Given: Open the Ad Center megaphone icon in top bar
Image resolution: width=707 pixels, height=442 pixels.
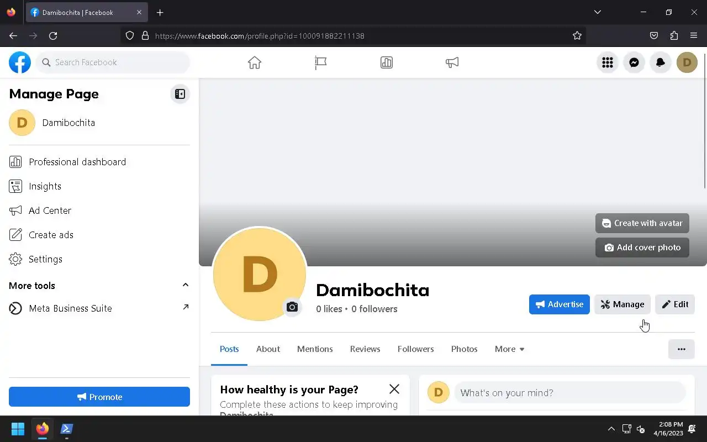Looking at the screenshot, I should point(452,62).
